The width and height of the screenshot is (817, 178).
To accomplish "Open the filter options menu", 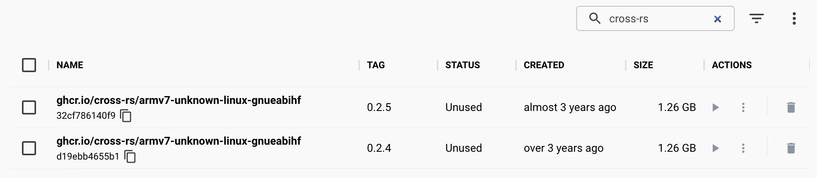I will point(756,18).
